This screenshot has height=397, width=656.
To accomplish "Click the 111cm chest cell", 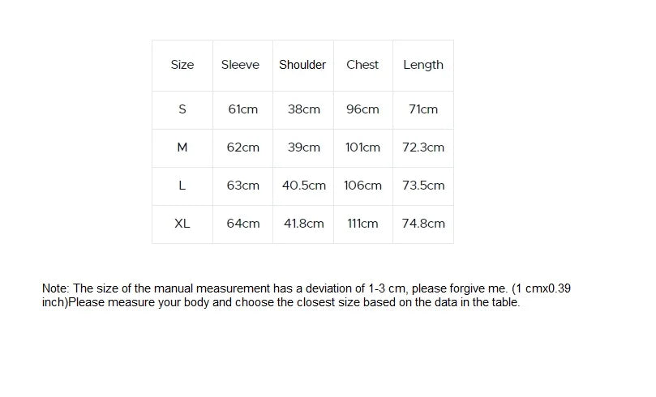I will (x=362, y=224).
